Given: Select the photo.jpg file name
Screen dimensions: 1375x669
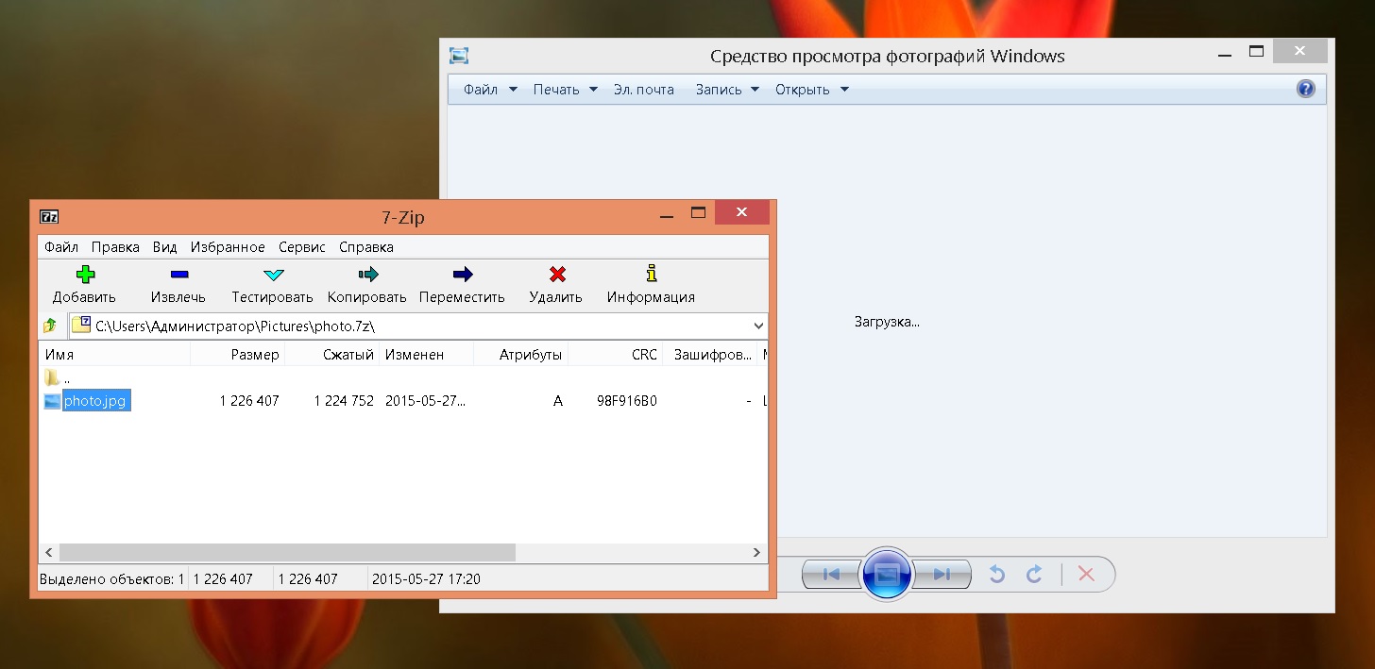Looking at the screenshot, I should pyautogui.click(x=95, y=401).
